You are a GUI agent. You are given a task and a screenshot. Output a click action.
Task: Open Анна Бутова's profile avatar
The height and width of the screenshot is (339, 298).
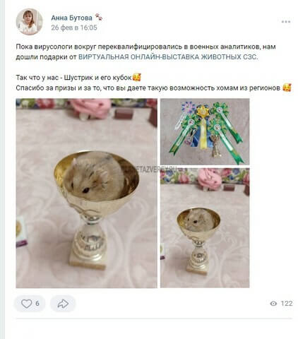coord(29,22)
